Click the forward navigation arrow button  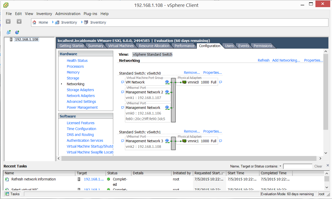coord(19,22)
